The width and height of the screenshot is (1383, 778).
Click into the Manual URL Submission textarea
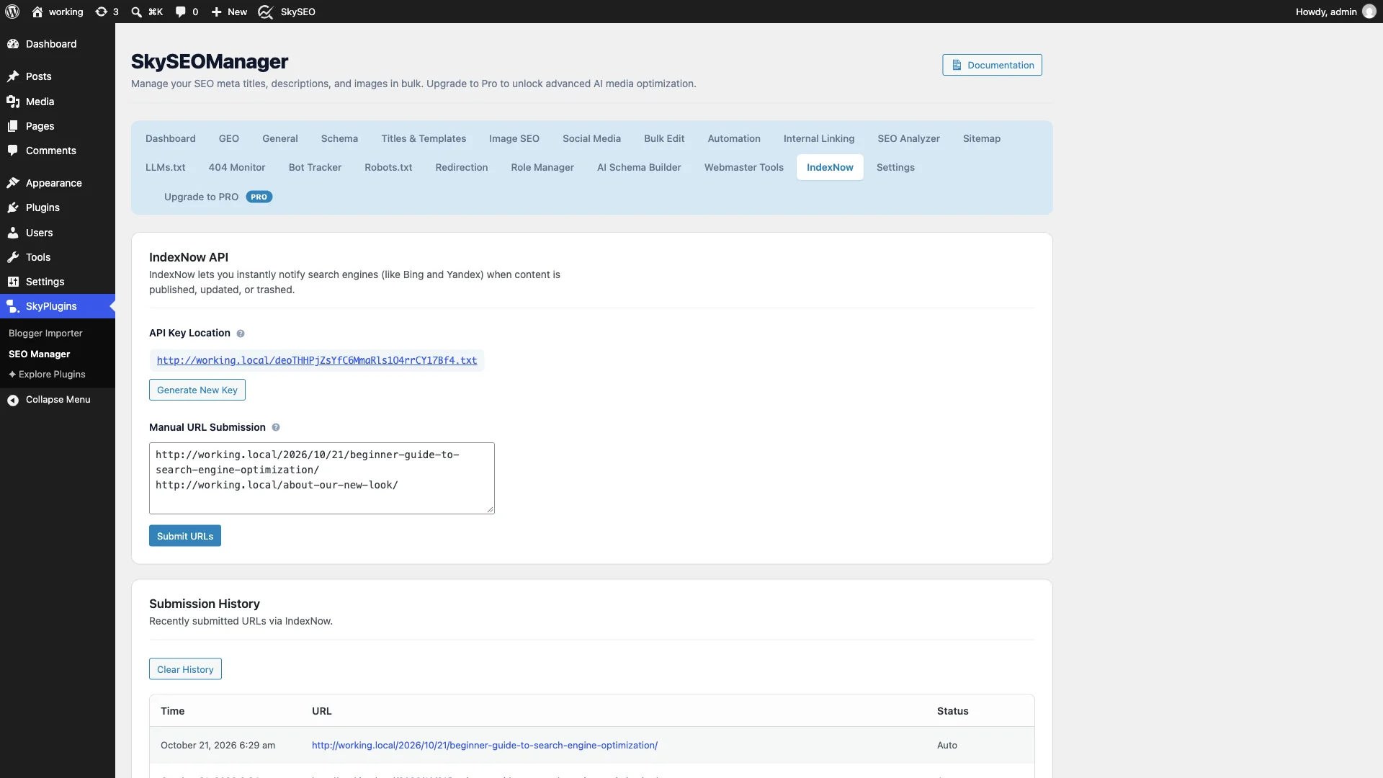tap(322, 478)
